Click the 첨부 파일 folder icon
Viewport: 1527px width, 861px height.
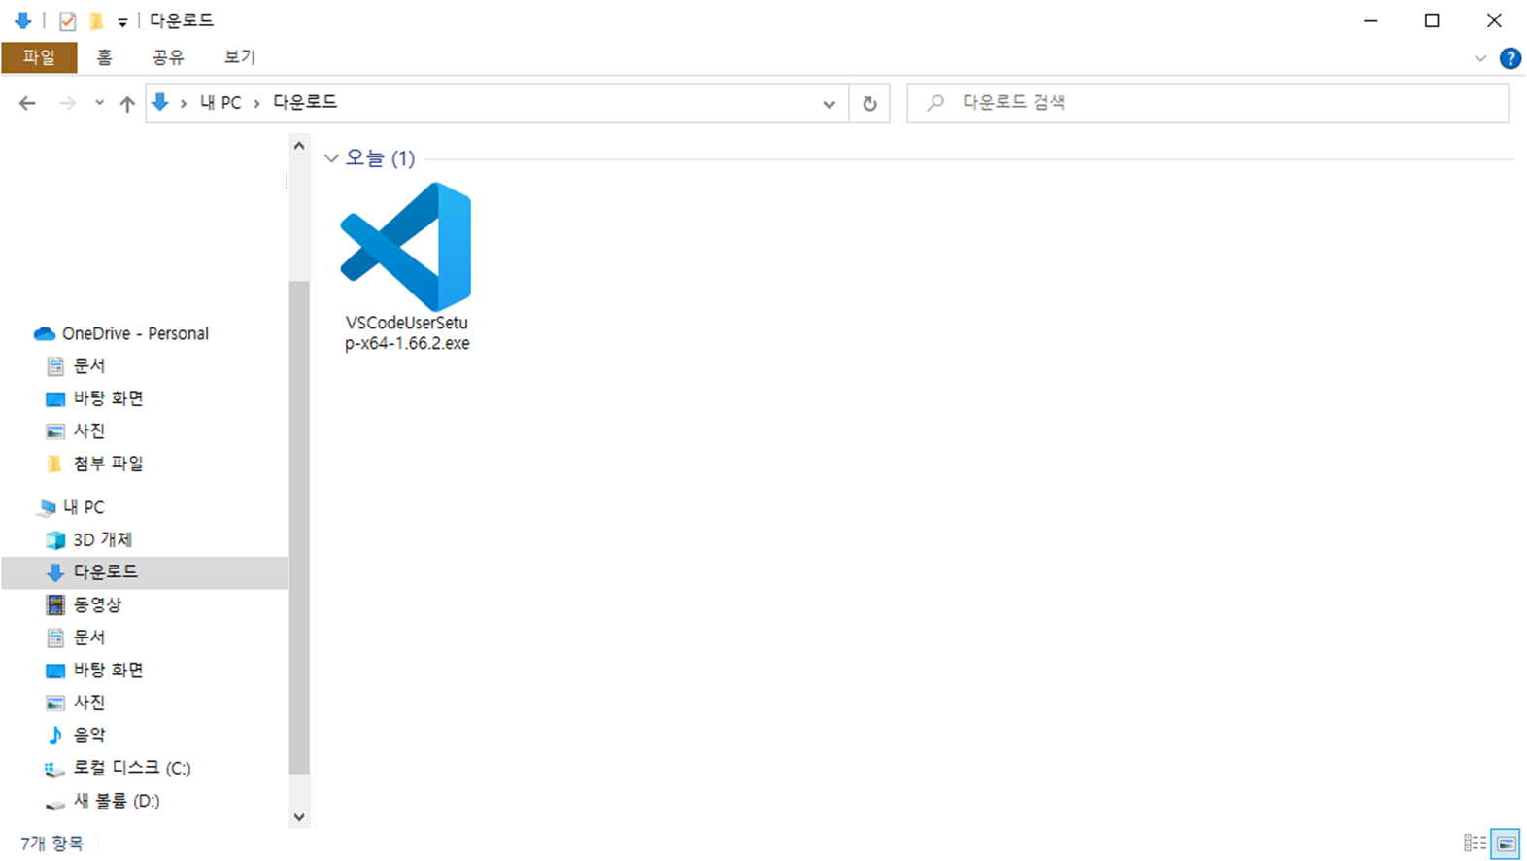click(x=55, y=464)
